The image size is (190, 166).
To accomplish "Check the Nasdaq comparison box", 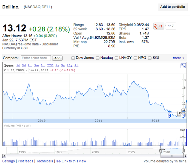I will click(98, 58).
